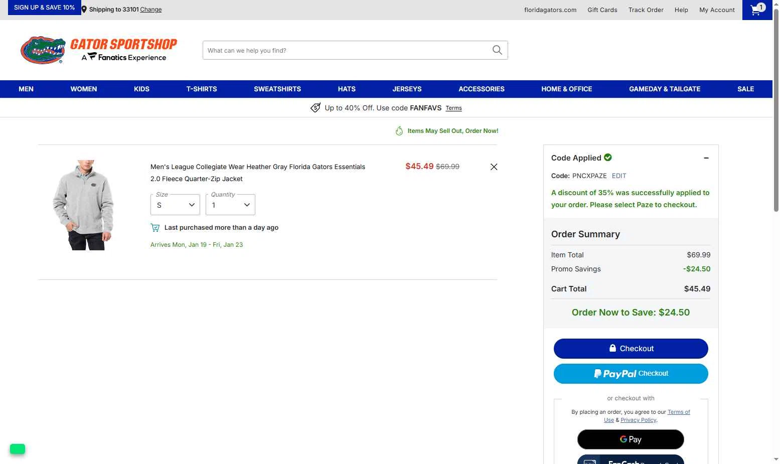Click the arrival date text

click(x=197, y=245)
